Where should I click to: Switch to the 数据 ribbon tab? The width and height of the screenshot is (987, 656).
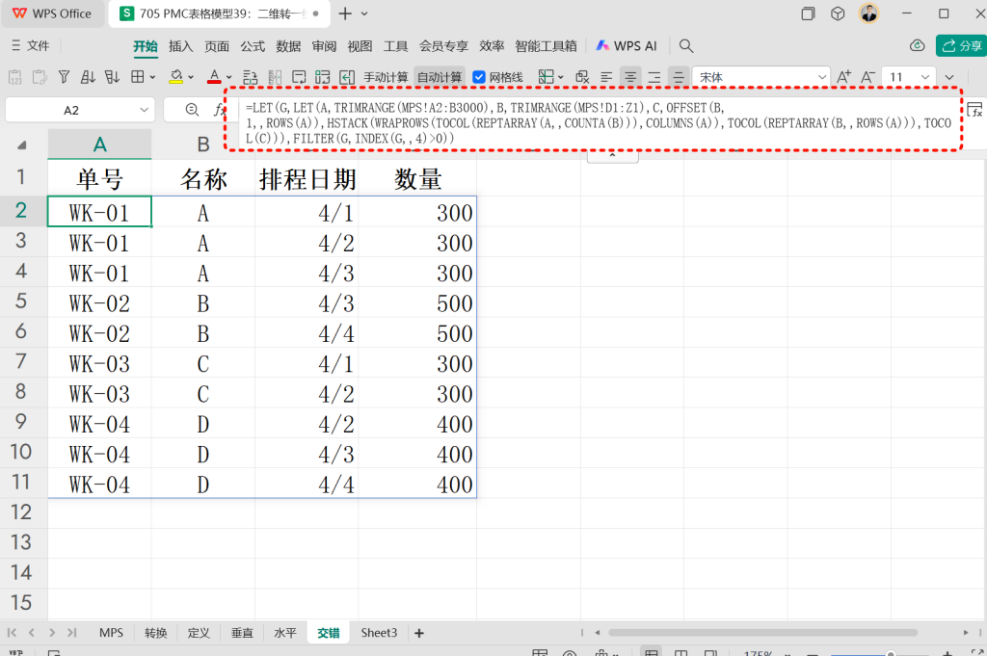tap(288, 46)
